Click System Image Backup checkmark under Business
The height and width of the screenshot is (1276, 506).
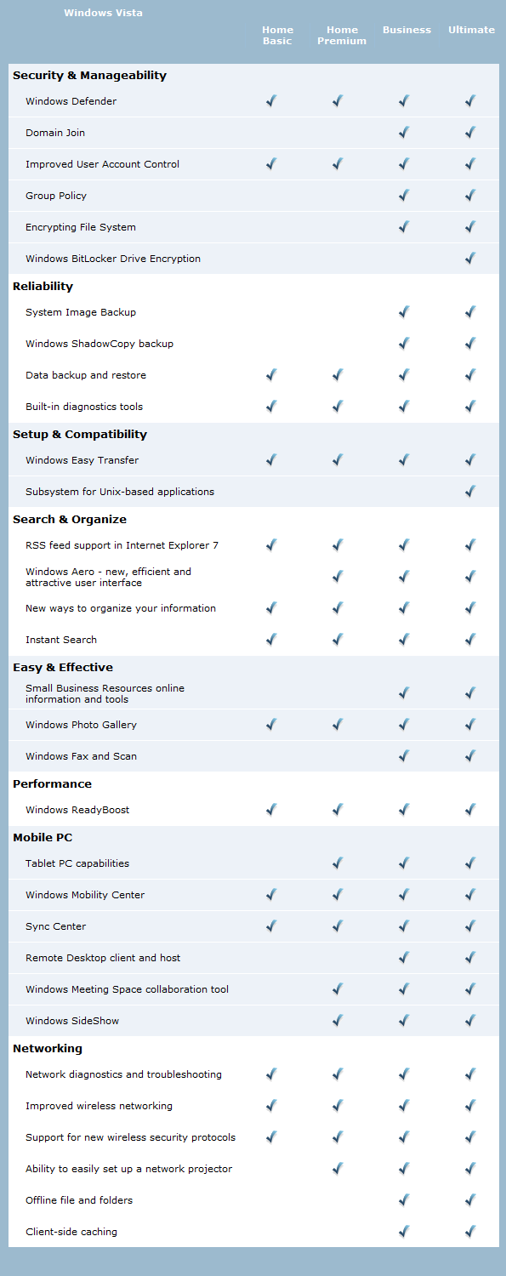pos(404,312)
